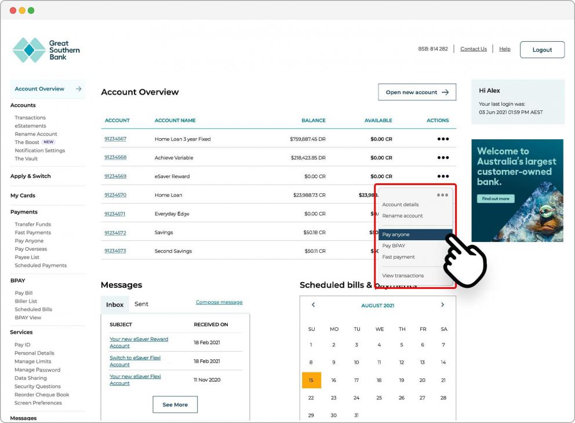Open account number 91234570
Viewport: 575px width, 423px height.
(x=115, y=195)
